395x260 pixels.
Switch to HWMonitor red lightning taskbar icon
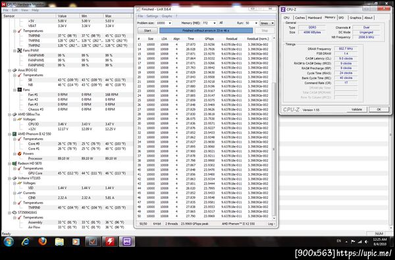click(110, 242)
